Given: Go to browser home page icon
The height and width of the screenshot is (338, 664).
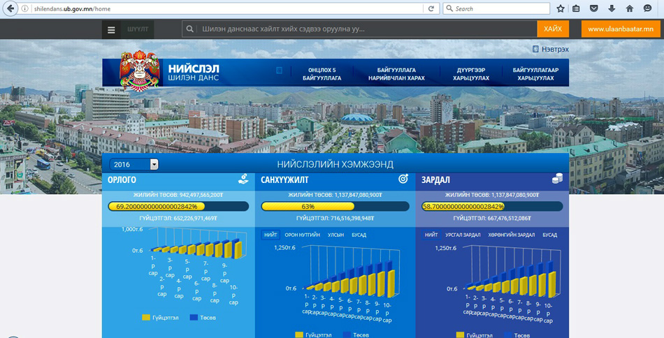Looking at the screenshot, I should point(629,8).
